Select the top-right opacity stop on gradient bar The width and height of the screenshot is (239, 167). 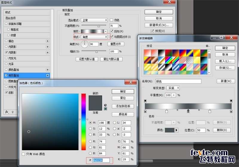pos(231,101)
